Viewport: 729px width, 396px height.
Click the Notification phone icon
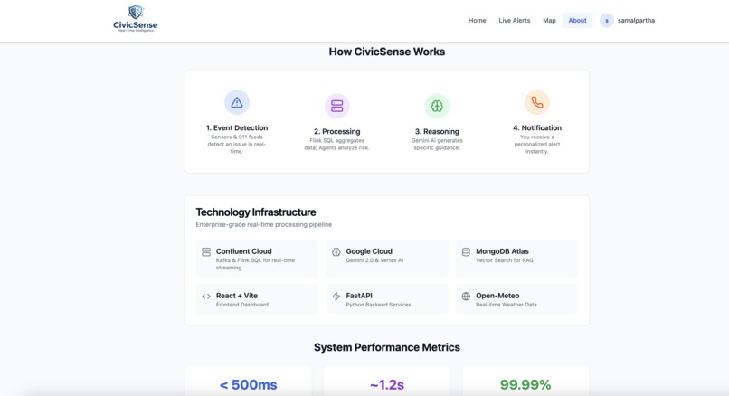(x=537, y=102)
